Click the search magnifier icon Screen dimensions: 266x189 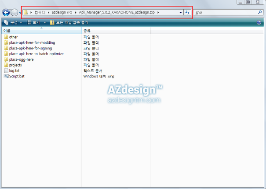[260, 12]
